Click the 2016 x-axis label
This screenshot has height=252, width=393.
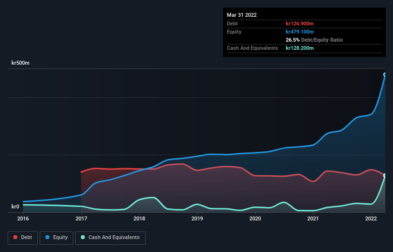click(23, 218)
